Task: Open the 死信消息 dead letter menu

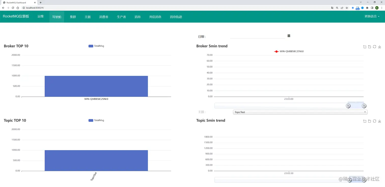Action: click(x=155, y=17)
